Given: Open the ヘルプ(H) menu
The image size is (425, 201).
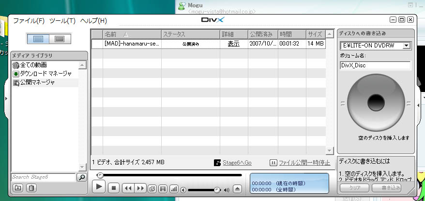Looking at the screenshot, I should click(93, 21).
